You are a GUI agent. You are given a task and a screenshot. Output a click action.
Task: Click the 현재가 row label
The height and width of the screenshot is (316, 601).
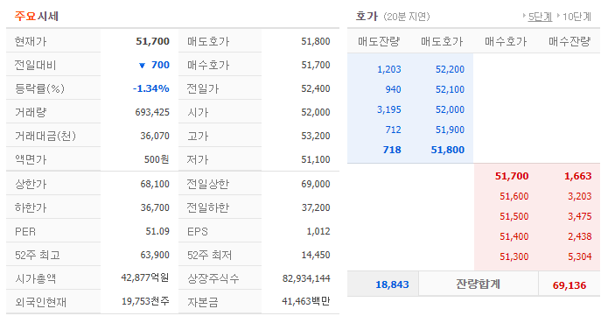31,41
